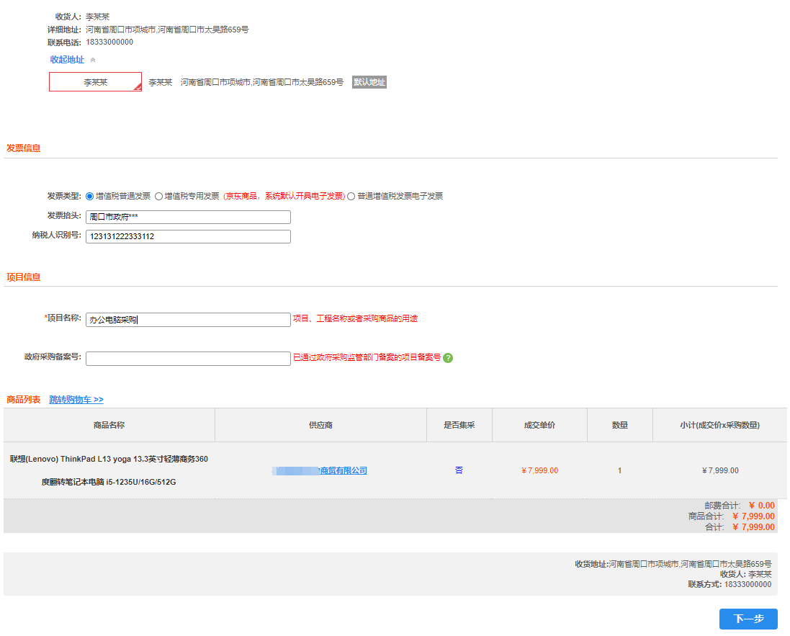This screenshot has height=636, width=790.
Task: Click the green help question mark icon
Action: coord(447,358)
